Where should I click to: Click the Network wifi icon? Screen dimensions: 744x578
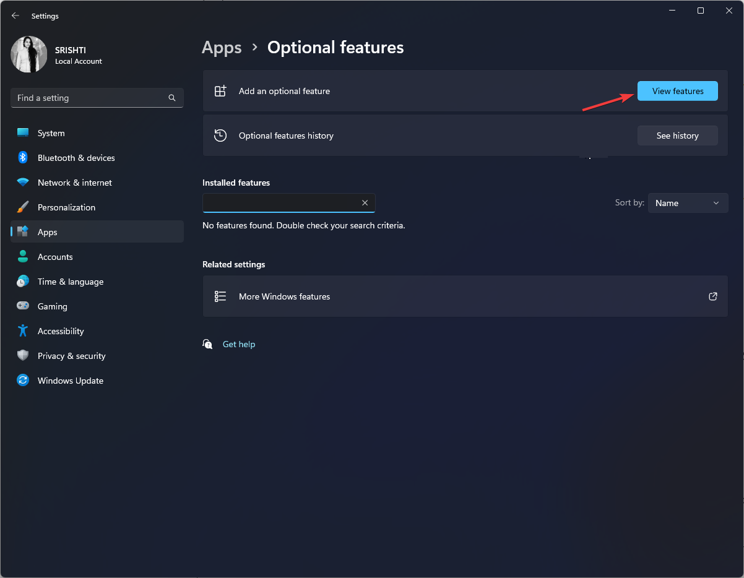click(23, 183)
